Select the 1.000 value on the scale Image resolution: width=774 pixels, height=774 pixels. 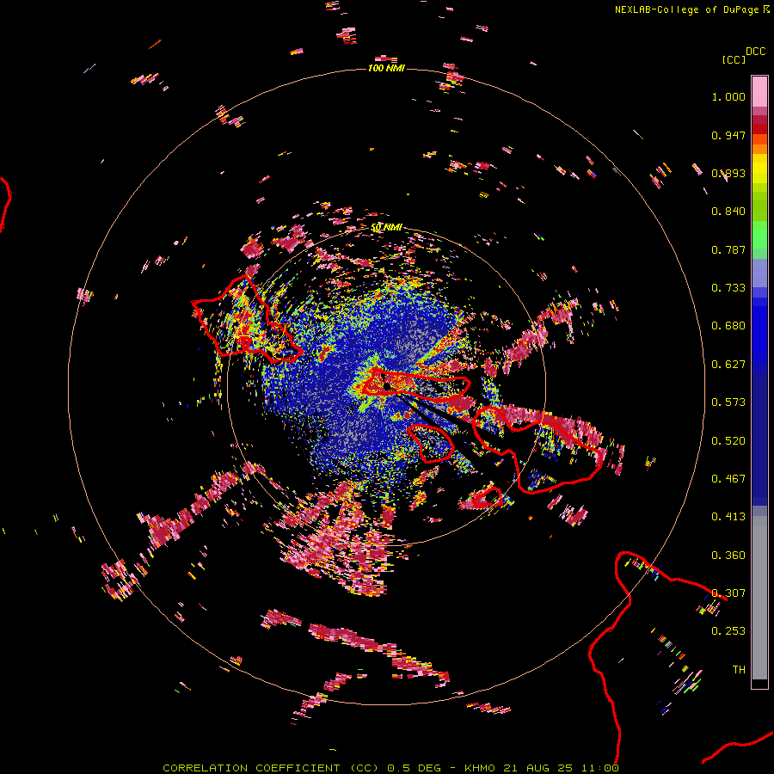click(x=728, y=96)
